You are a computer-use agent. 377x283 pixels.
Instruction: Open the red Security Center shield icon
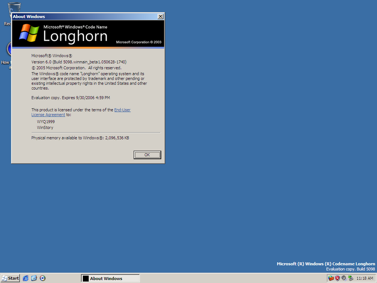[x=337, y=278]
